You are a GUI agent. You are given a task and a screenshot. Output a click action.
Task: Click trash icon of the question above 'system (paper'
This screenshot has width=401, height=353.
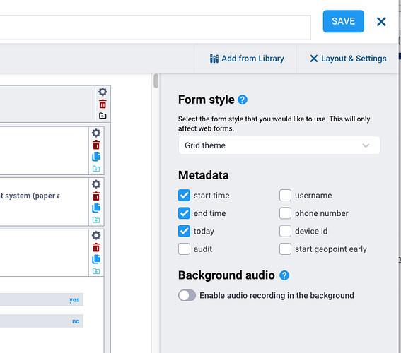[x=96, y=145]
